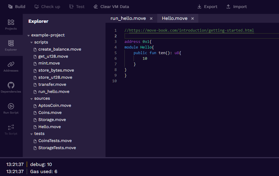Open the Run Script panel
The width and height of the screenshot is (279, 176).
point(11,109)
